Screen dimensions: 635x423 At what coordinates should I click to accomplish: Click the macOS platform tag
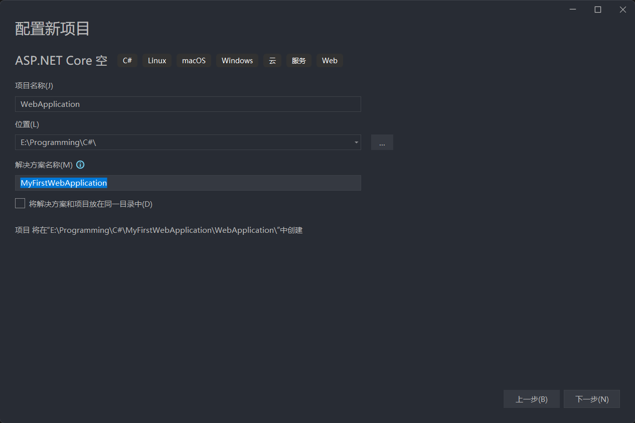194,61
